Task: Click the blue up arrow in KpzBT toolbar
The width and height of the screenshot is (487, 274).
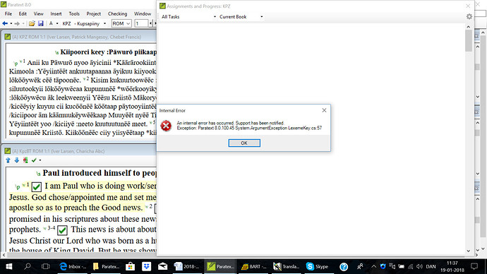Action: click(x=8, y=160)
